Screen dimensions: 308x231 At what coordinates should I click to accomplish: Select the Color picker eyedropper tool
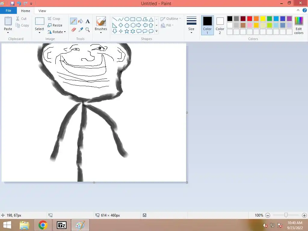coord(81,30)
